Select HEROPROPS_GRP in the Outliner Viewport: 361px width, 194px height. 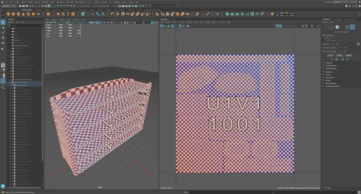pos(21,82)
